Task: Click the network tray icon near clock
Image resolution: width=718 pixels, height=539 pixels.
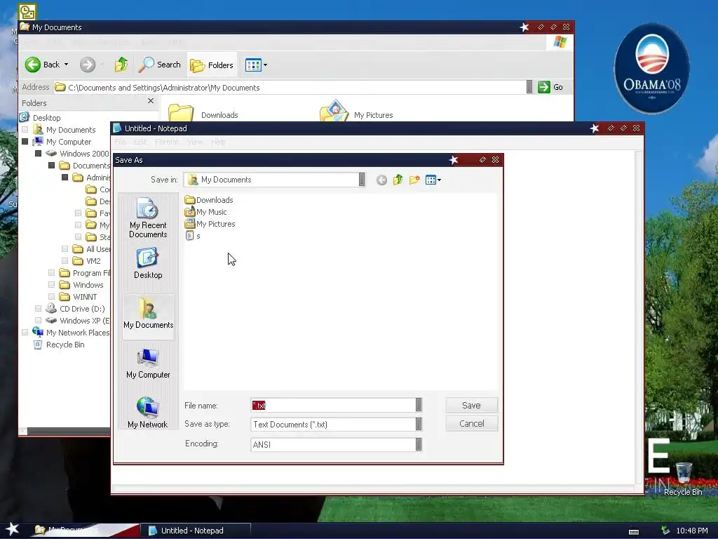Action: tap(665, 531)
